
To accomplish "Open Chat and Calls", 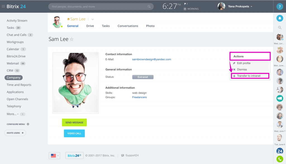I will pyautogui.click(x=16, y=35).
